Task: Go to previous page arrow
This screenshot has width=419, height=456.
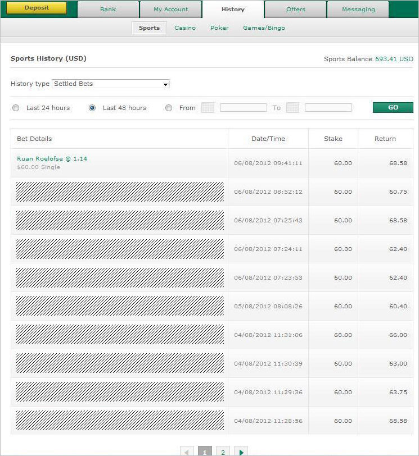Action: click(x=187, y=452)
